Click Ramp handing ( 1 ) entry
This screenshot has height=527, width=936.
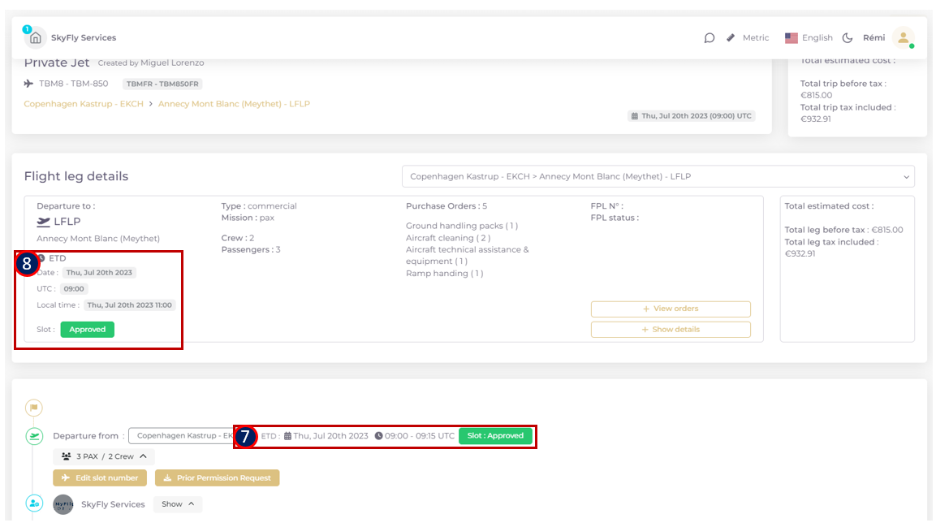click(x=445, y=274)
